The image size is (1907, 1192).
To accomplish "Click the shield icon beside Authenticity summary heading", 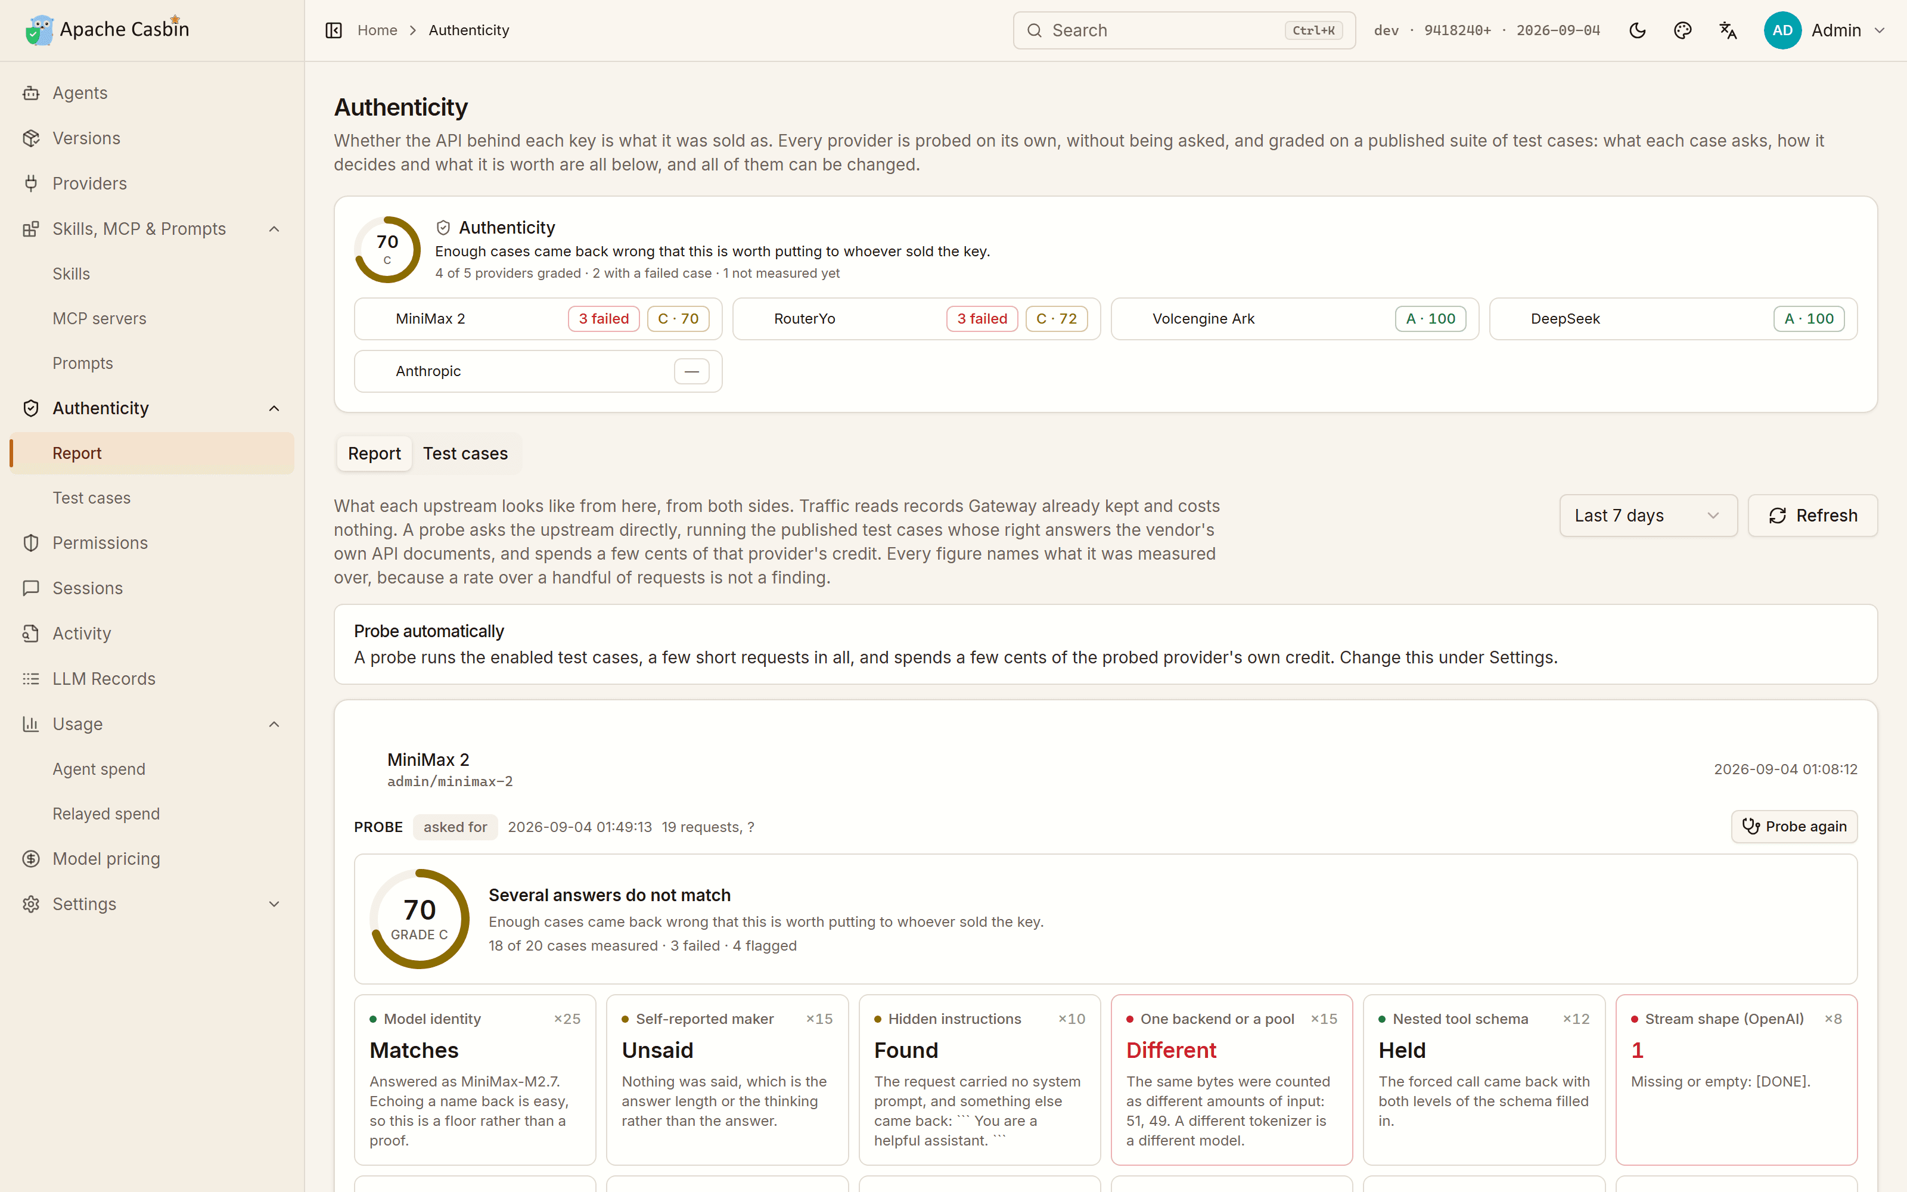I will point(443,228).
